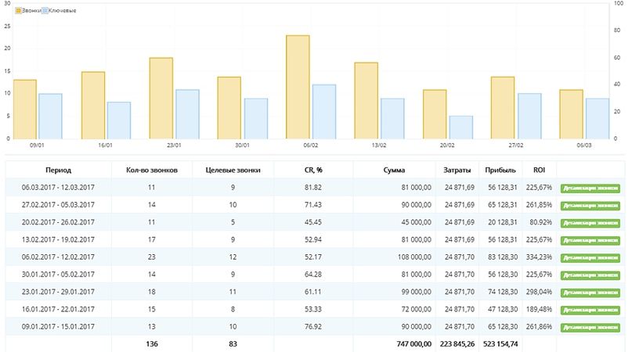Click the period cell 20.02.2017 - 26.02.2017
The width and height of the screenshot is (632, 352).
tap(58, 222)
